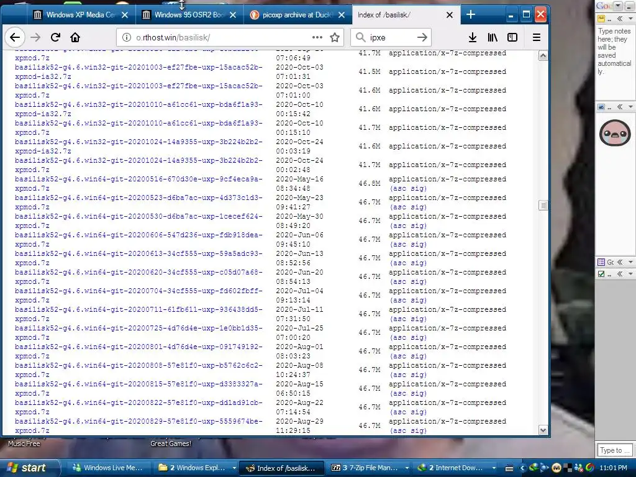Open asc link for 2020-Jul-04 file
636x477 pixels.
(x=399, y=301)
